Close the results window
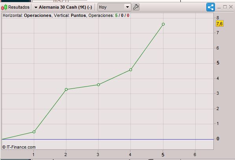This screenshot has width=235, height=160. click(231, 7)
